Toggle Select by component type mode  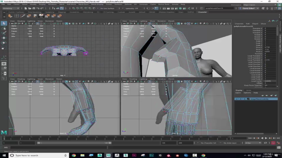tap(62, 8)
